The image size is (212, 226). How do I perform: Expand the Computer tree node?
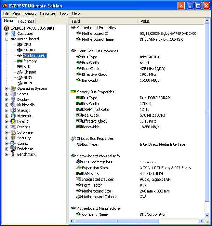[7, 34]
